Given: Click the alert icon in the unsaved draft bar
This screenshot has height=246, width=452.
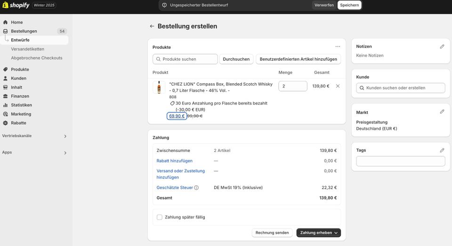Looking at the screenshot, I should 164,5.
